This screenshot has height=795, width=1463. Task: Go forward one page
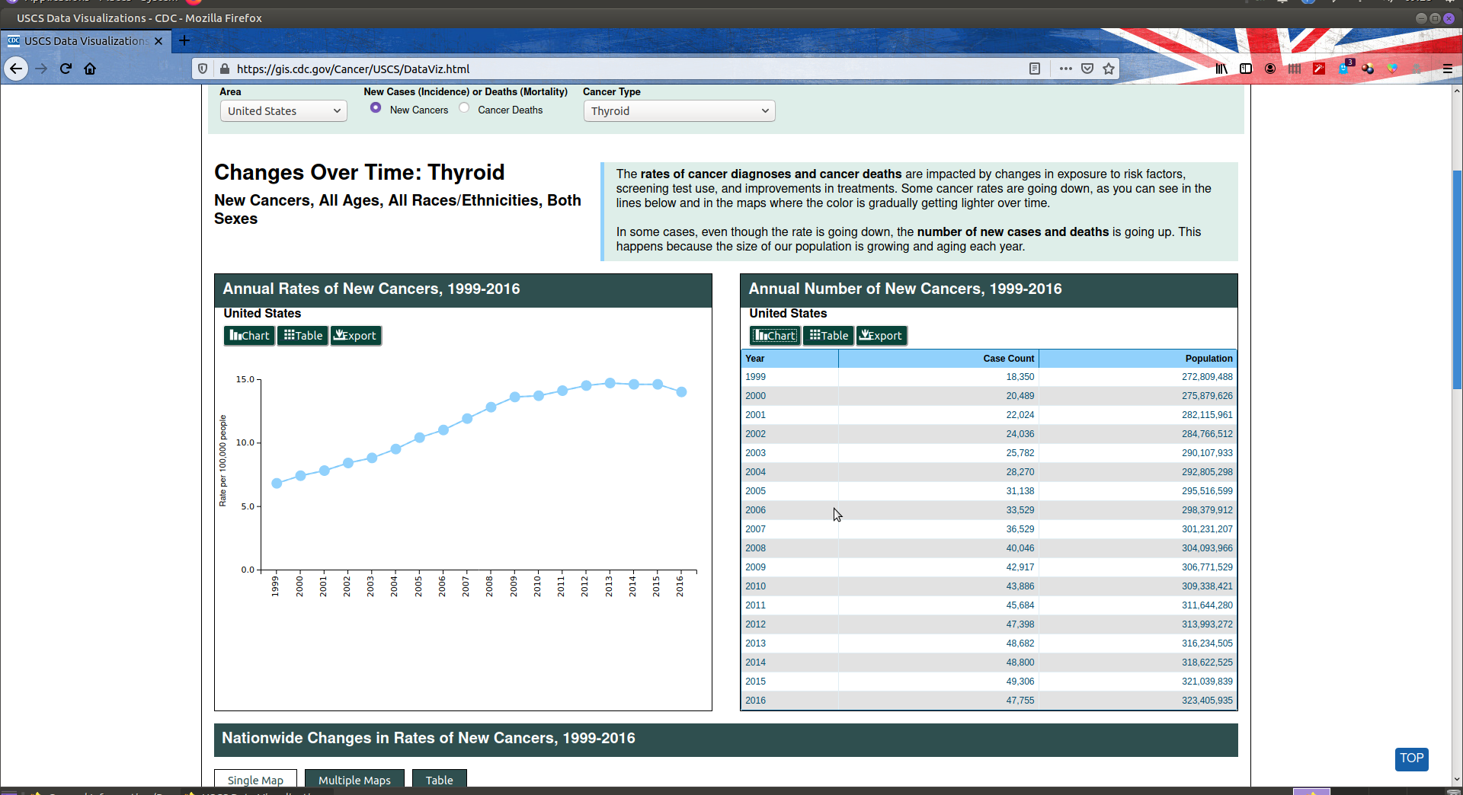(41, 69)
